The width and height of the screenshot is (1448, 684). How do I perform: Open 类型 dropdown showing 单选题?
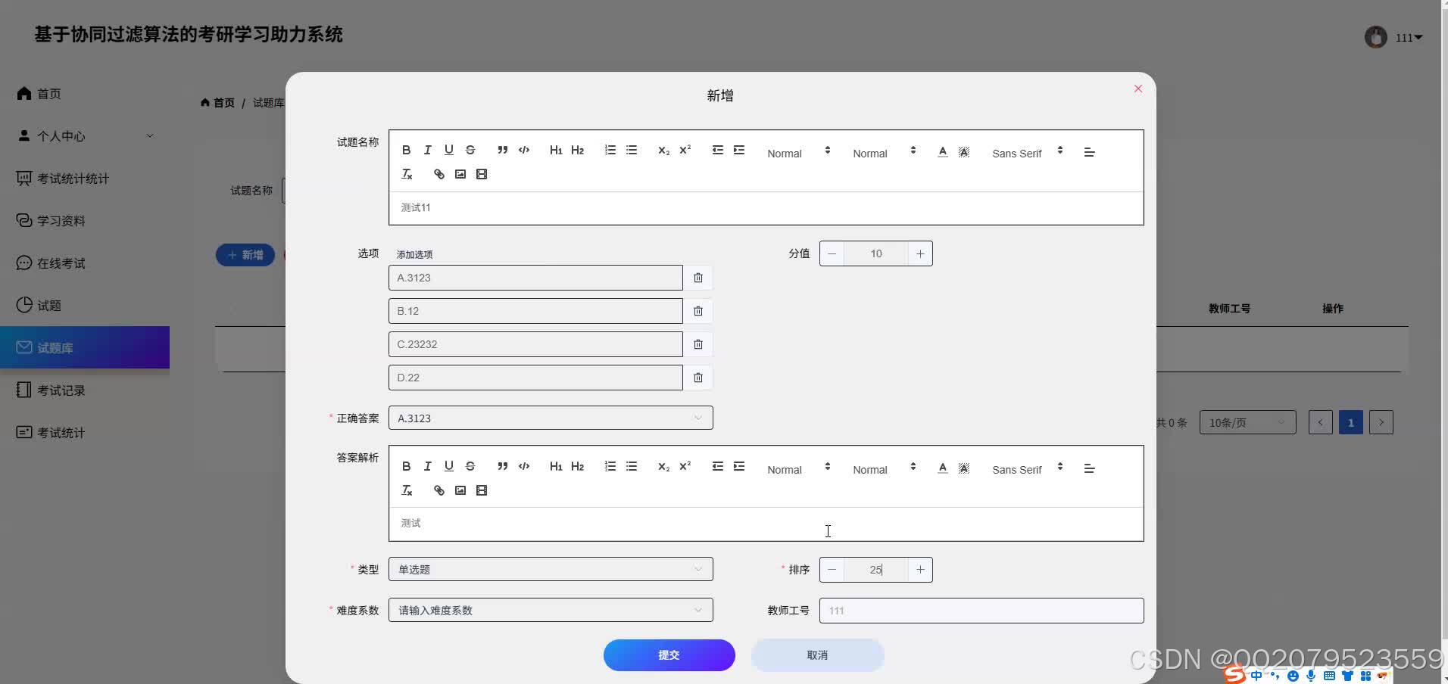tap(551, 569)
